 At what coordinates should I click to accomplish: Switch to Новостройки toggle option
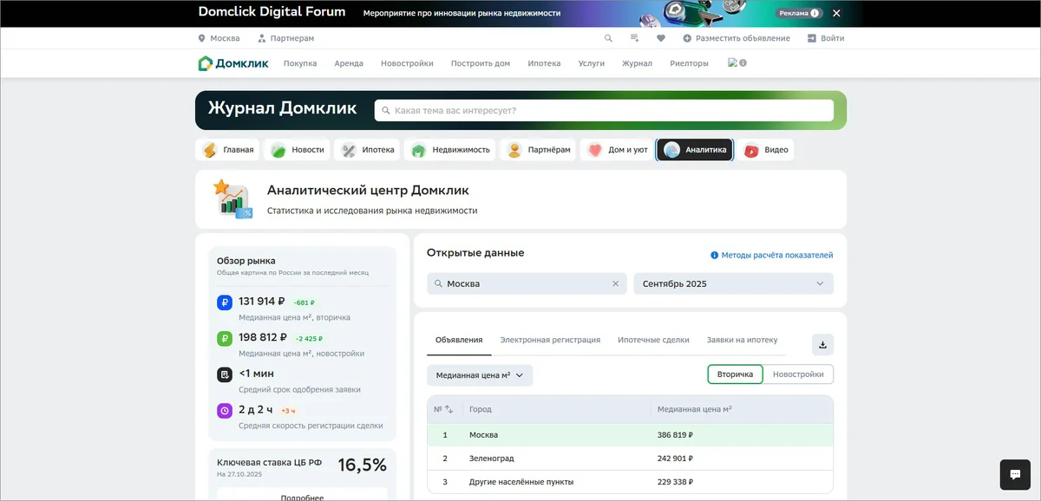798,374
